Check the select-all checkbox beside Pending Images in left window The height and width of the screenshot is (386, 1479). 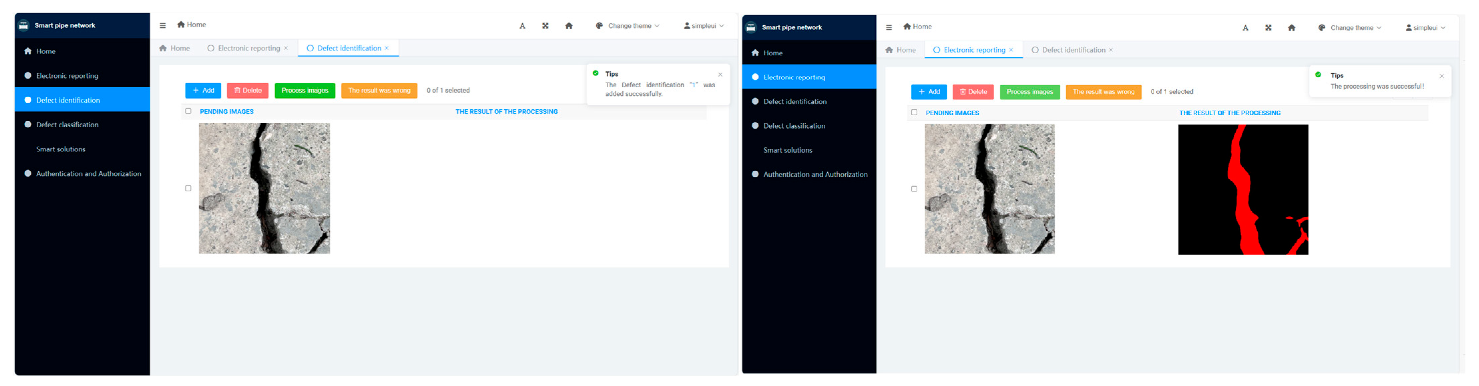188,111
